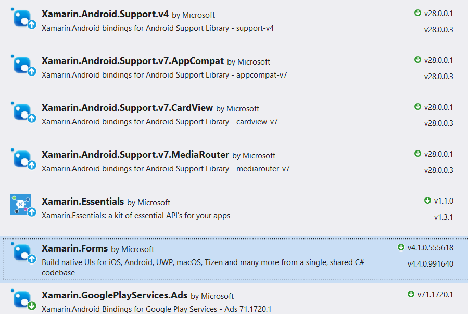Click the Xamarin.Essentials package icon
Image resolution: width=468 pixels, height=314 pixels.
click(21, 205)
